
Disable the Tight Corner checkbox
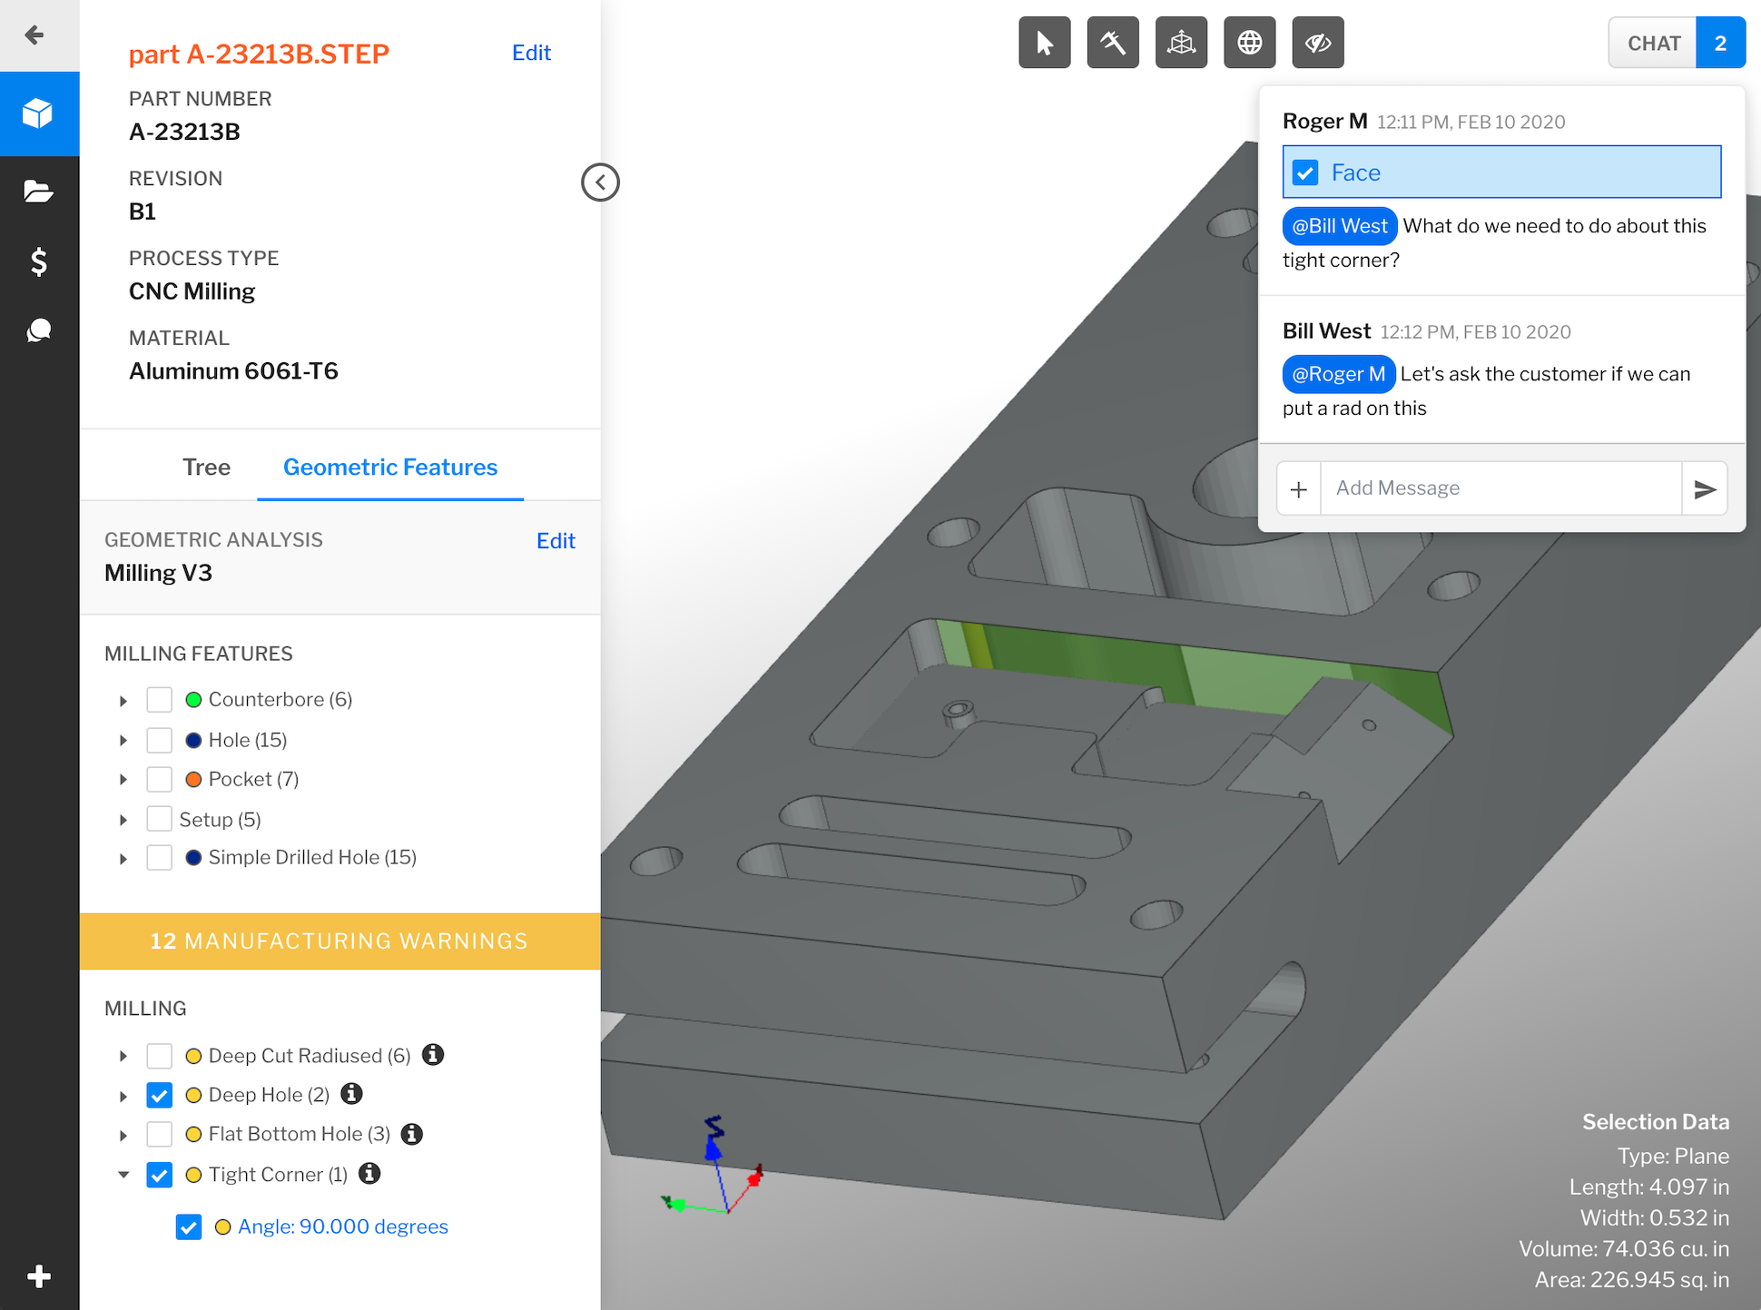[x=160, y=1174]
